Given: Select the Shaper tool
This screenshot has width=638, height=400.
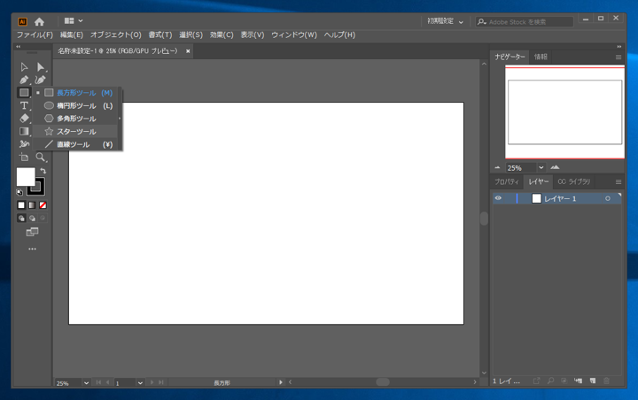Looking at the screenshot, I should pyautogui.click(x=24, y=144).
